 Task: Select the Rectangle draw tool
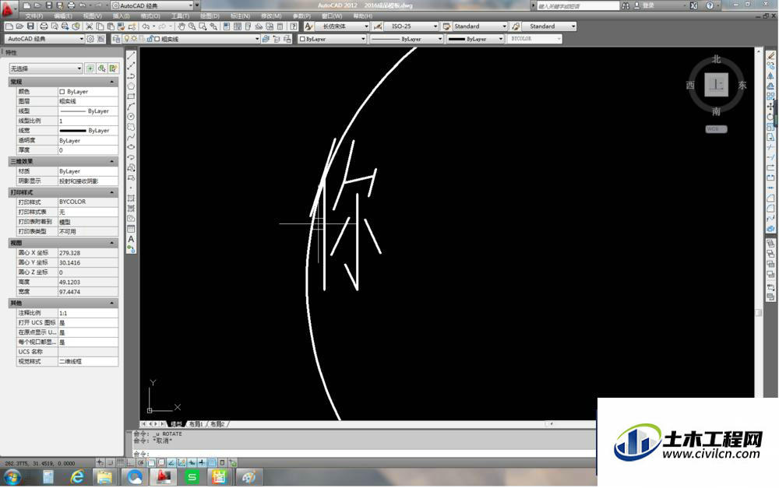[131, 97]
